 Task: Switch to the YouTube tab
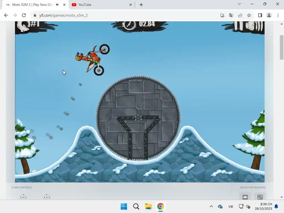102,5
